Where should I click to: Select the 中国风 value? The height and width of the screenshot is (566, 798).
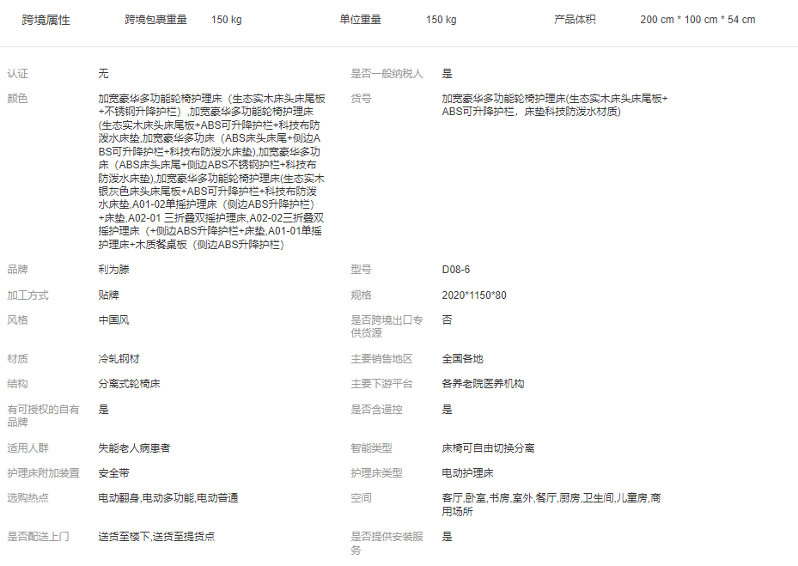113,320
